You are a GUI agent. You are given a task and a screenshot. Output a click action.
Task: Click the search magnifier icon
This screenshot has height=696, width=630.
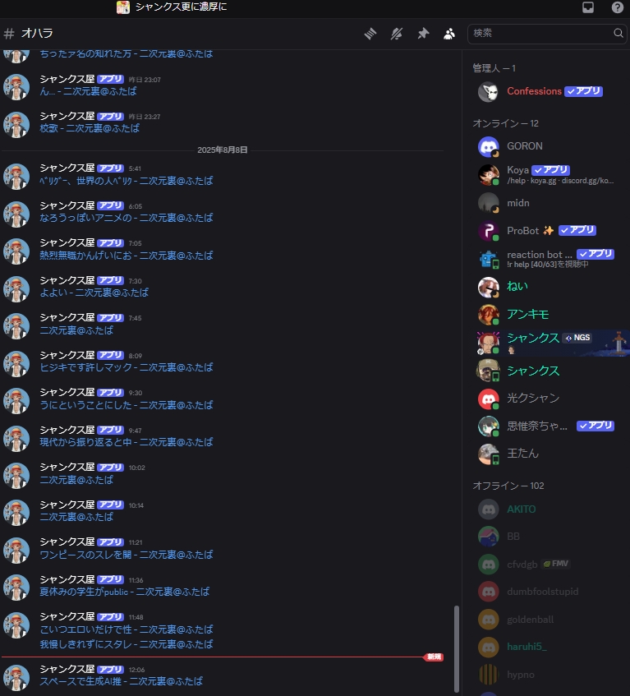click(618, 33)
